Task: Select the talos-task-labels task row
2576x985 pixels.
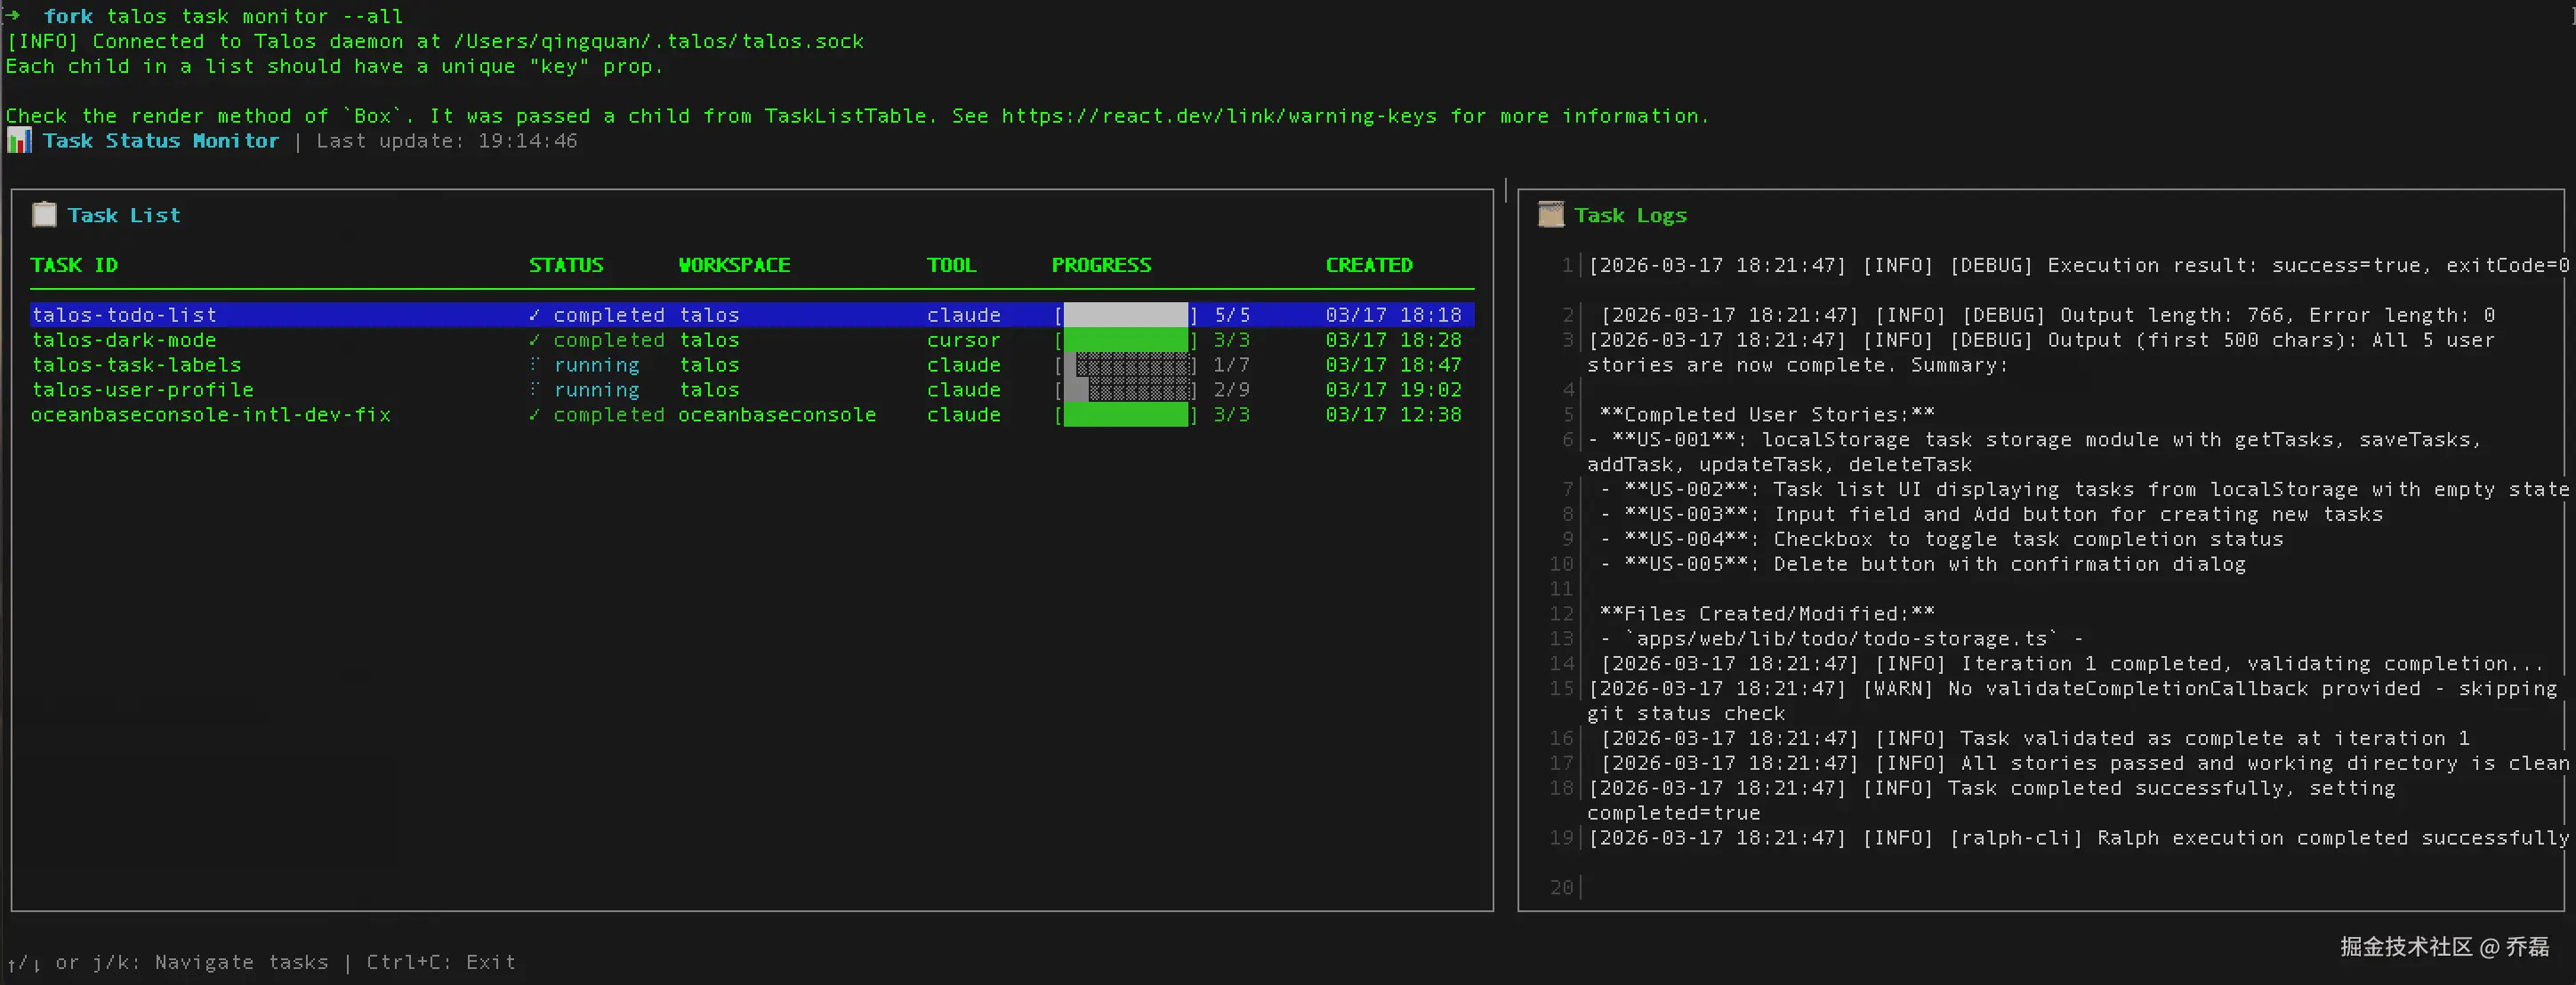Action: (x=137, y=364)
